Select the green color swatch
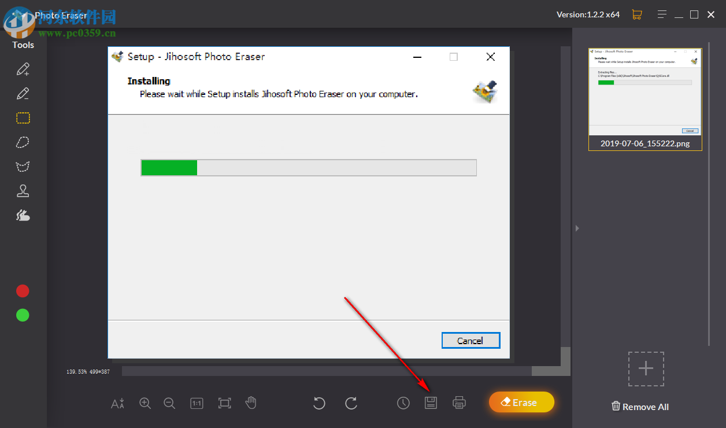 pyautogui.click(x=22, y=315)
